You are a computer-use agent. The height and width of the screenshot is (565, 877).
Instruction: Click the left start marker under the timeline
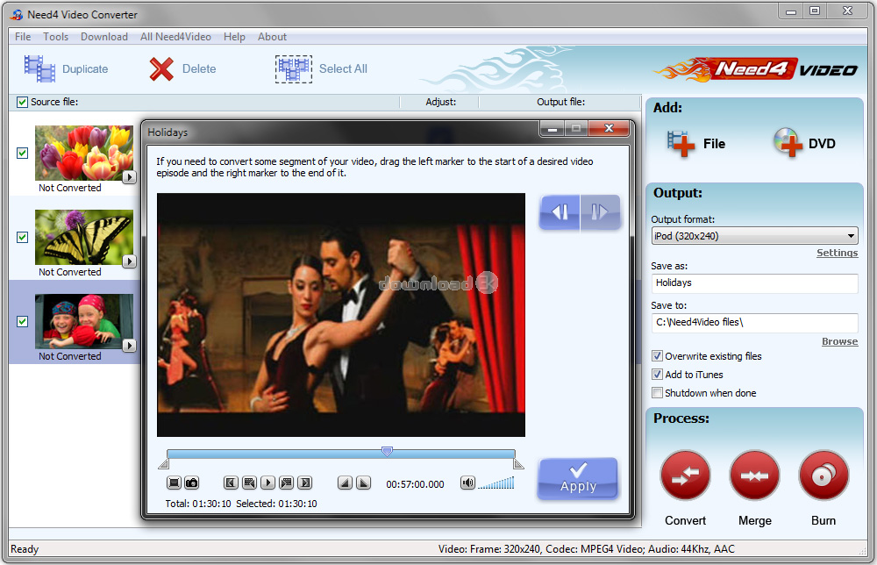(163, 464)
